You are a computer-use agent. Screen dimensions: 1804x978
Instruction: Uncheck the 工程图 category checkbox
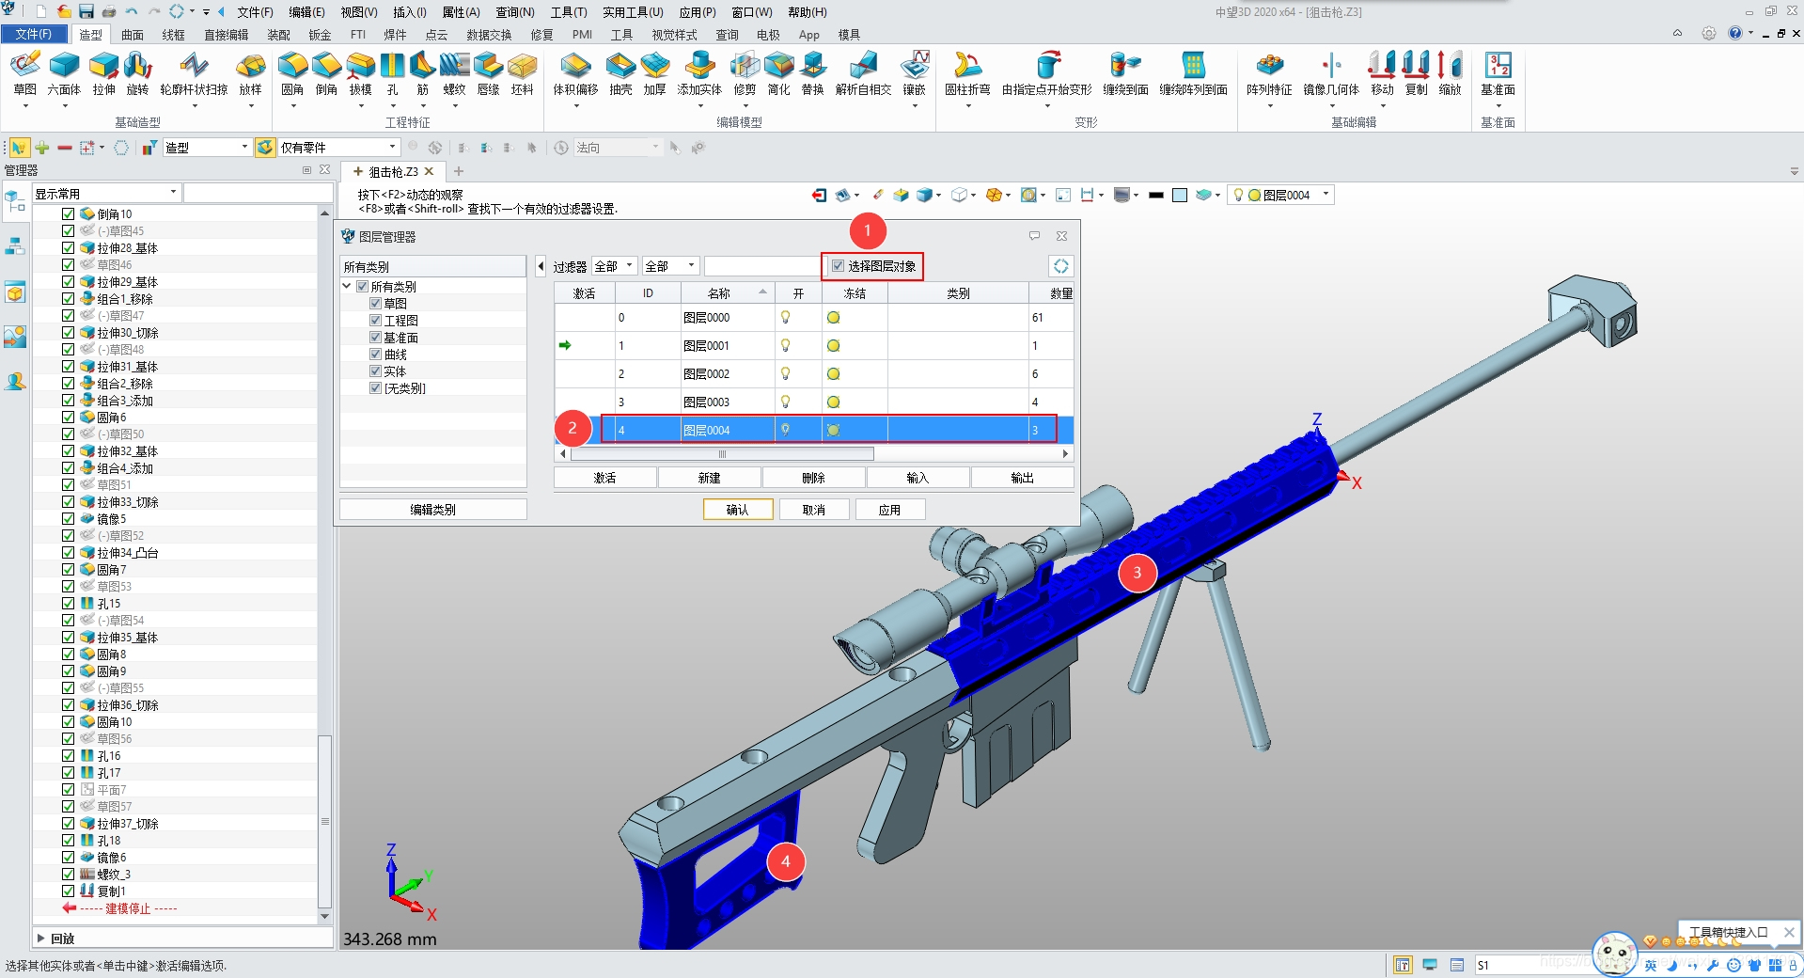375,321
